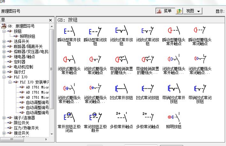Close the menu tree pane

pyautogui.click(x=50, y=20)
